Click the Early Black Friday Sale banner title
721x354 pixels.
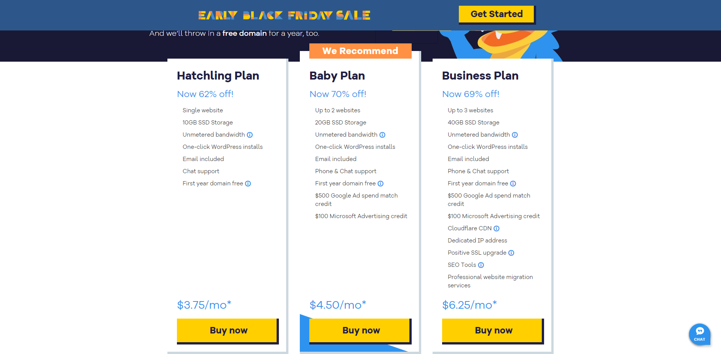(x=284, y=15)
